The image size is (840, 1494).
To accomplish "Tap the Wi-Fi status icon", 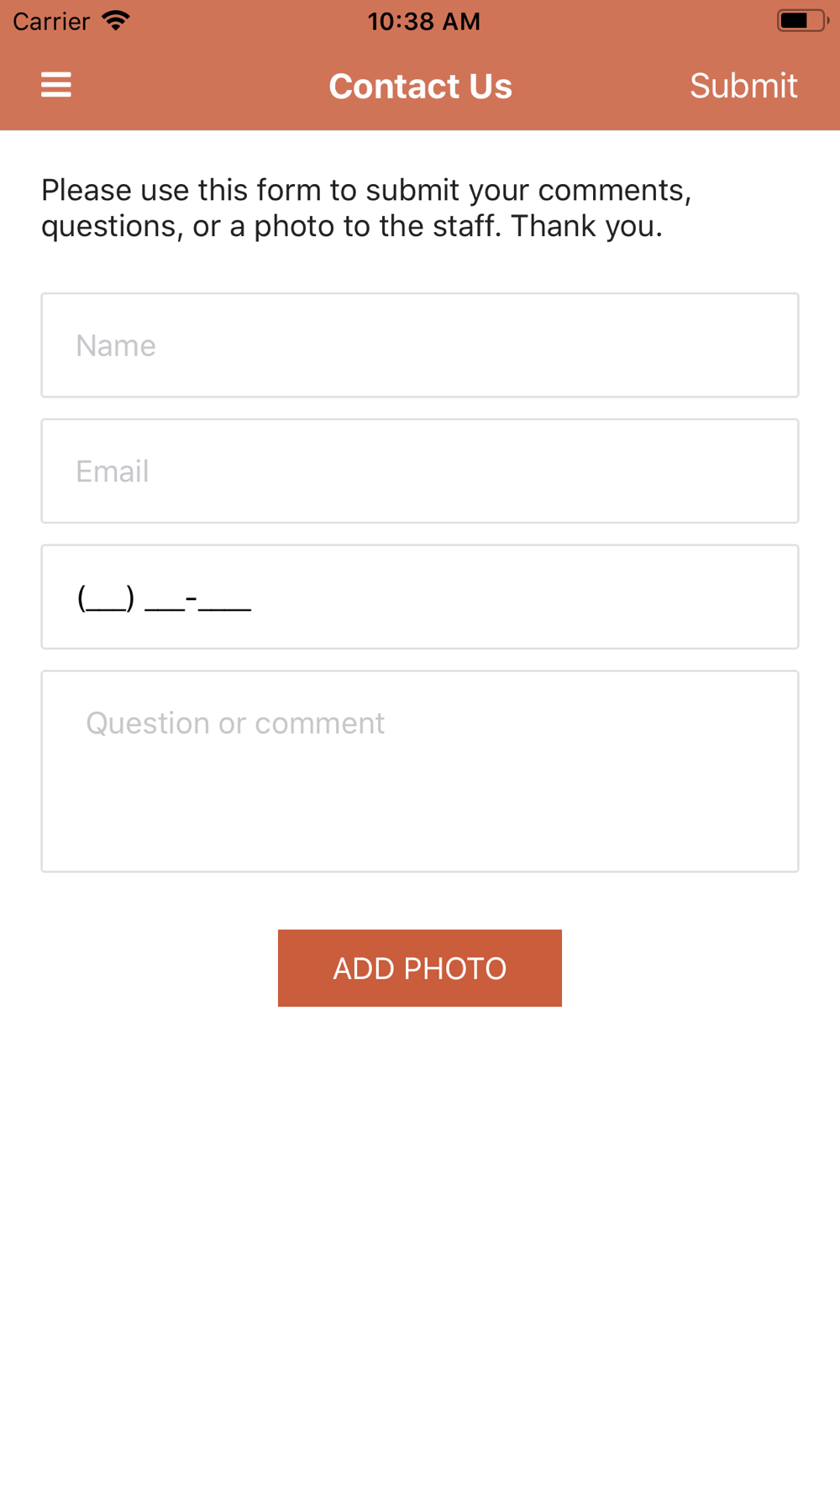I will (116, 20).
